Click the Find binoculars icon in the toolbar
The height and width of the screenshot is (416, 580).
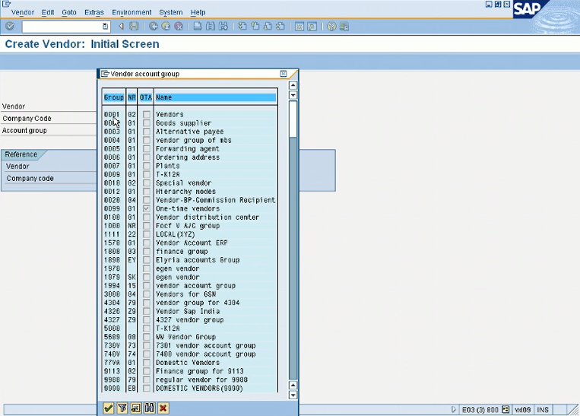pos(211,27)
